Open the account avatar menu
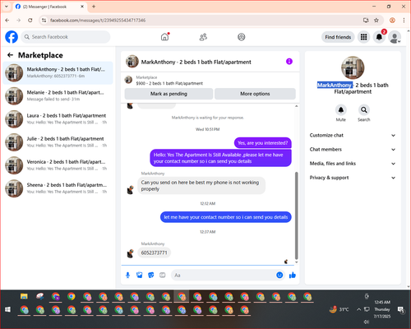Screen dimensions: 411x329 coord(395,37)
